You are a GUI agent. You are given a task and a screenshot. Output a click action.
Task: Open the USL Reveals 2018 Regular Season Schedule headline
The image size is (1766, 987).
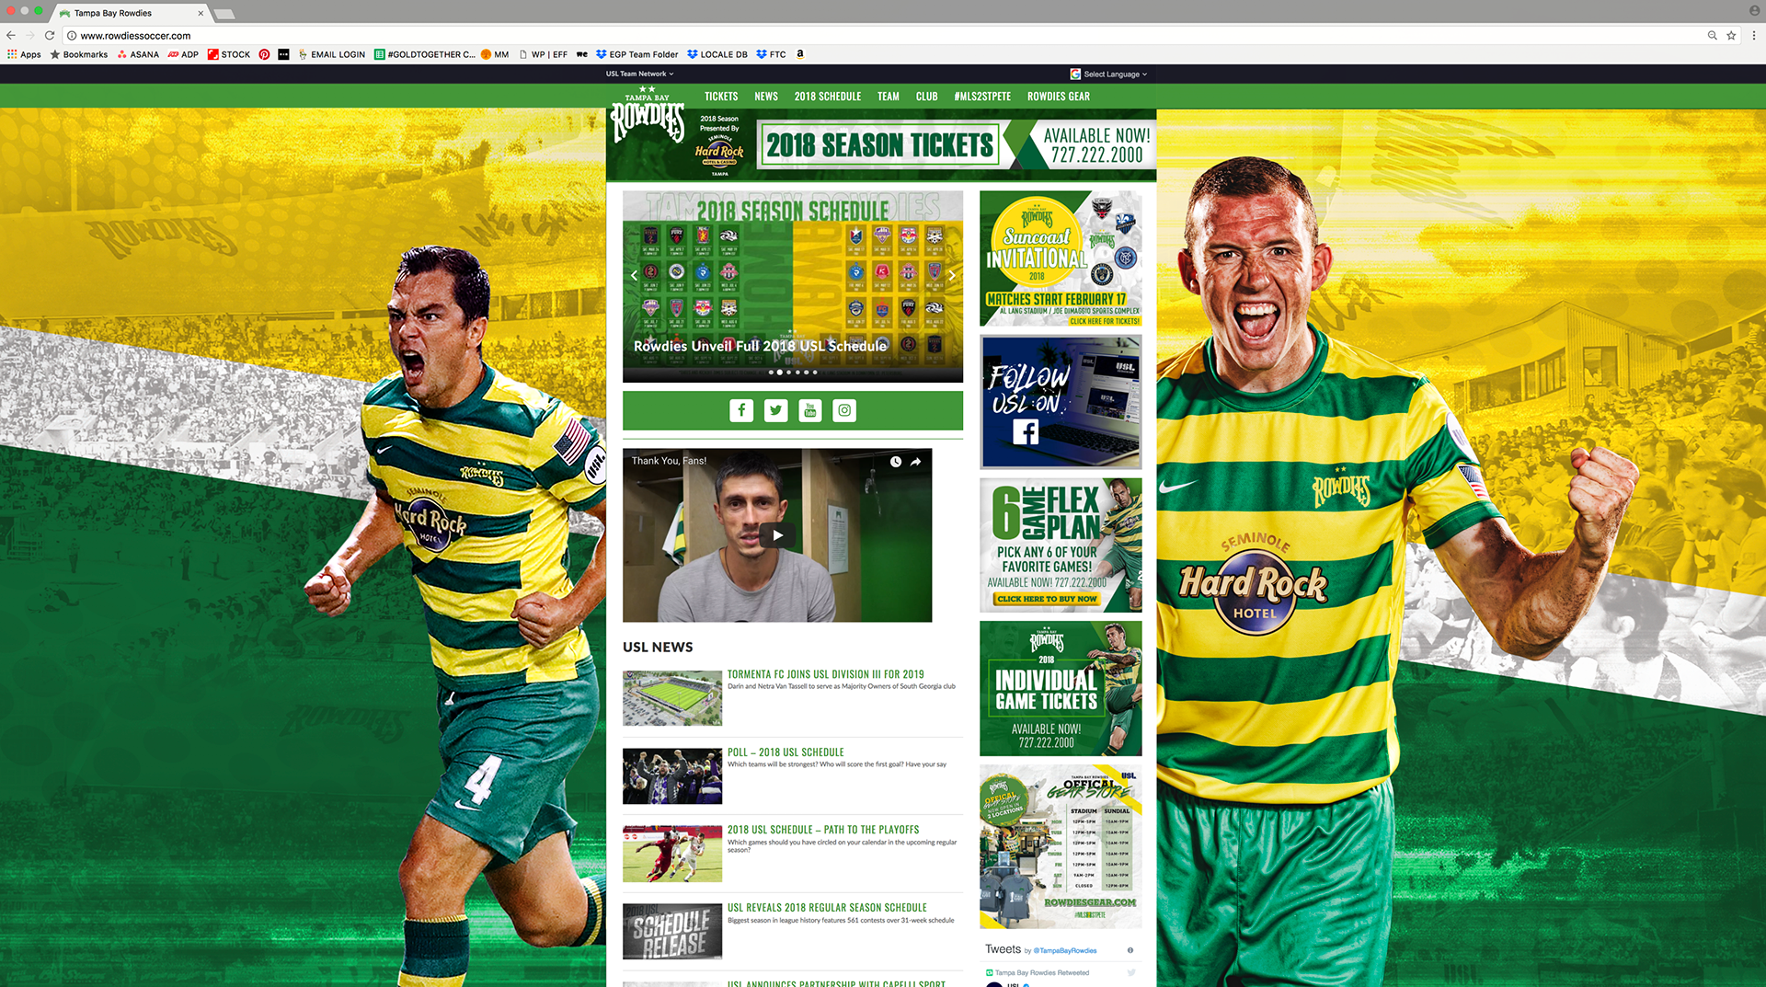pos(827,908)
